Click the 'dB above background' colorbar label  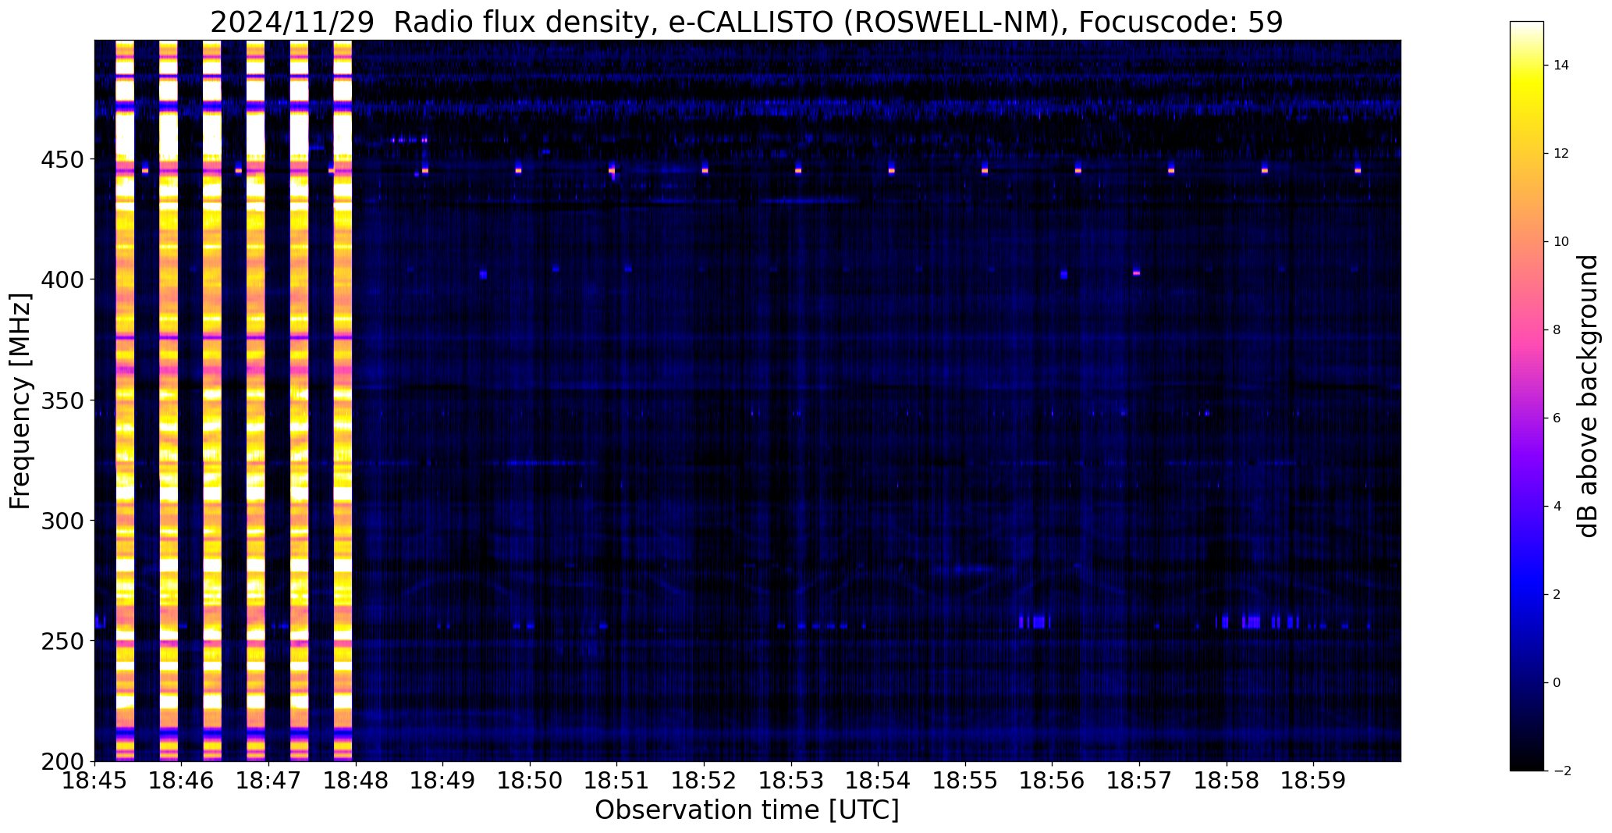click(1588, 396)
